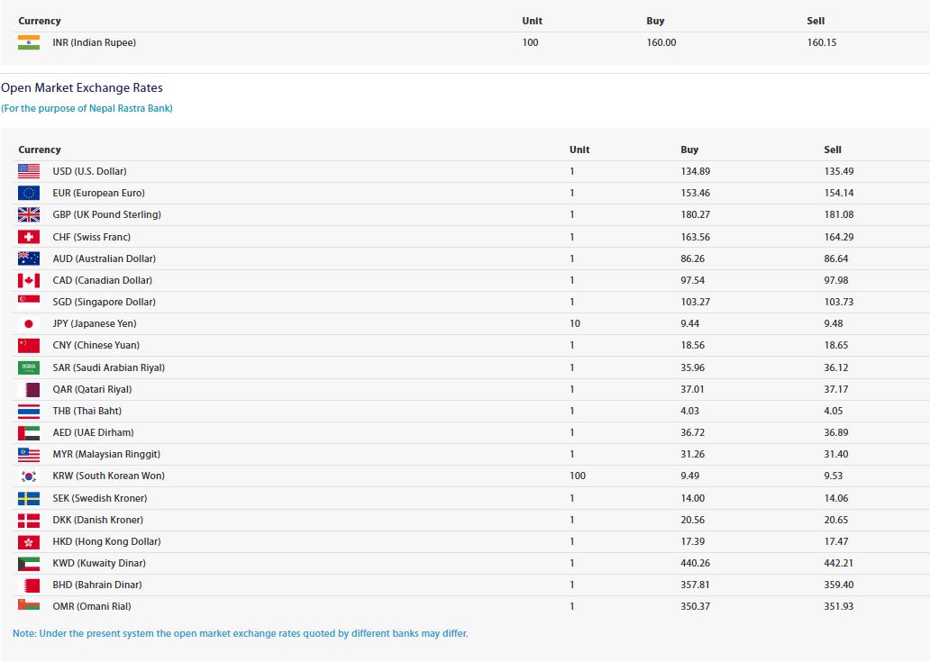Click the United States flag icon

29,171
